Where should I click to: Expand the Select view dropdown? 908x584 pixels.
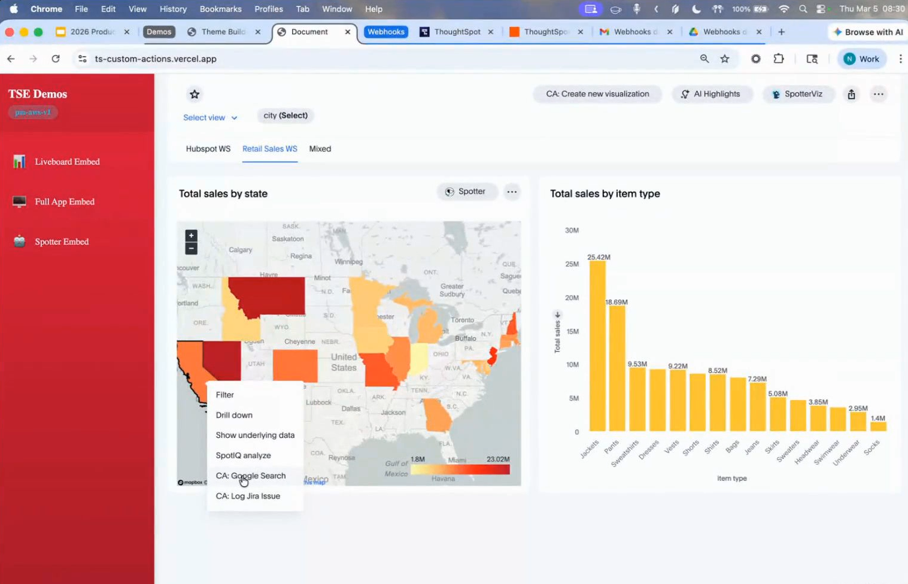(x=210, y=117)
